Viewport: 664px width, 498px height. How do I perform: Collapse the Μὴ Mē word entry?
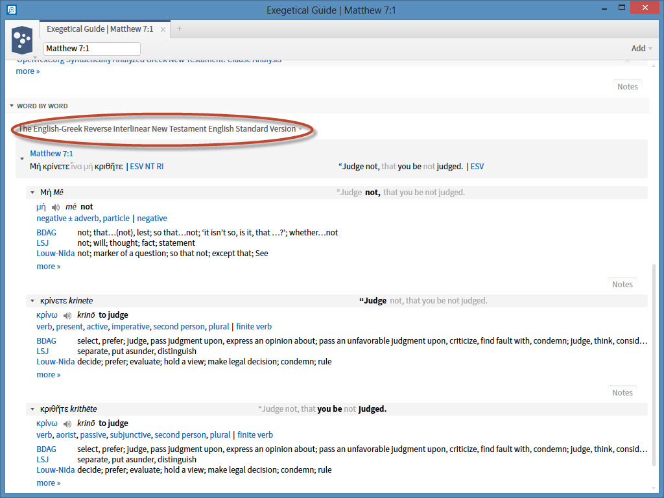(32, 193)
